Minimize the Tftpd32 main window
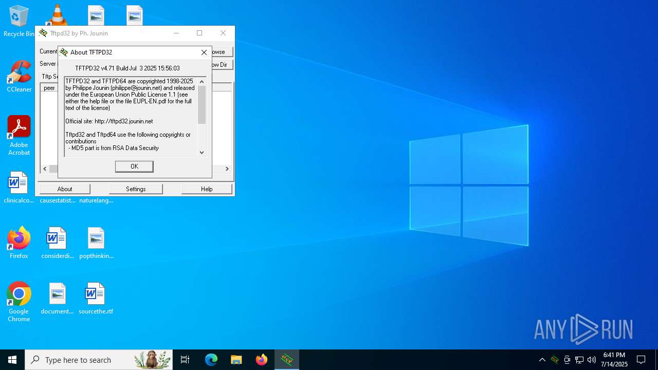658x370 pixels. (176, 33)
